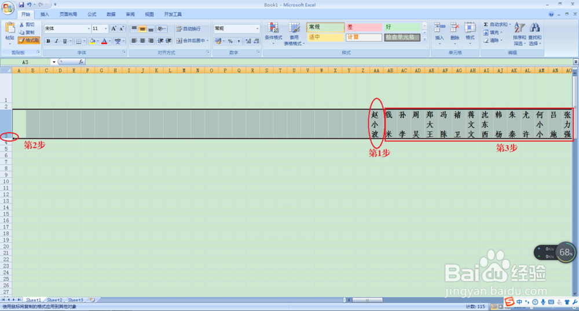This screenshot has width=579, height=311.
Task: Apply the percent style
Action: click(x=230, y=41)
